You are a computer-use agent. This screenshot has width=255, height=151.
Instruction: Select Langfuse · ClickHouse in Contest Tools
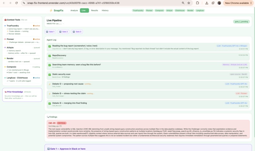pyautogui.click(x=17, y=78)
